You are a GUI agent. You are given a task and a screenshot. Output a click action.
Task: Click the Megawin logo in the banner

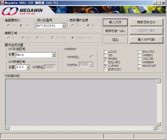pyautogui.click(x=22, y=11)
